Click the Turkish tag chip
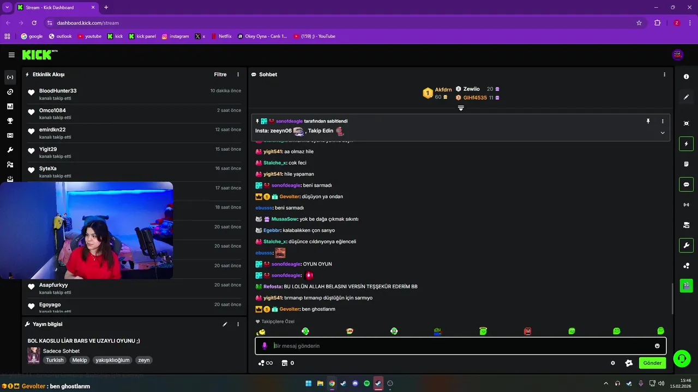This screenshot has width=698, height=392. [55, 360]
